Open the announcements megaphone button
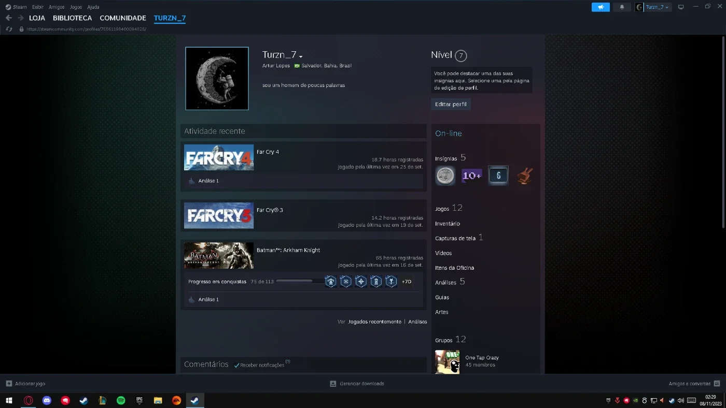726x408 pixels. [x=601, y=7]
